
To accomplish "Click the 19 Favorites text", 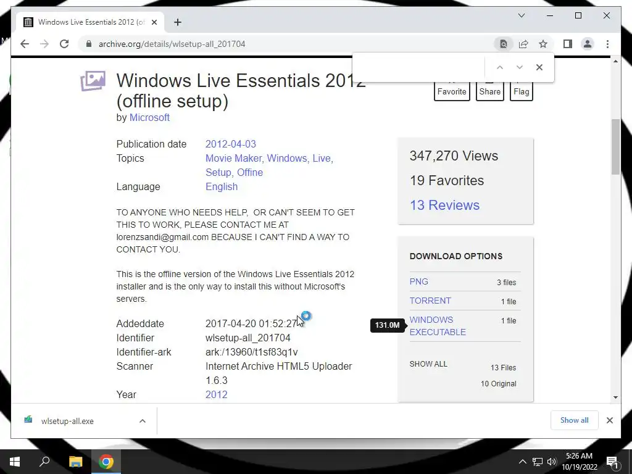I will click(x=447, y=181).
